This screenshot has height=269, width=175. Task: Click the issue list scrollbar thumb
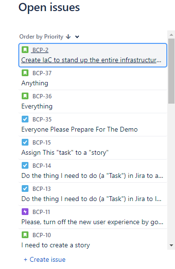pyautogui.click(x=171, y=71)
